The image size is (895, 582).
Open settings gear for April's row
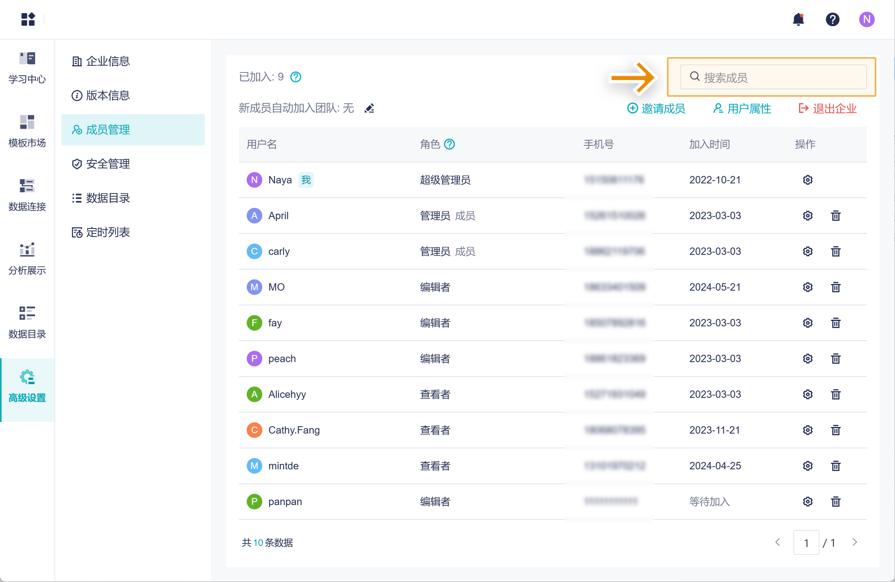[x=807, y=216]
